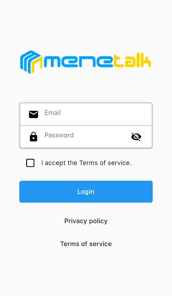172x296 pixels.
Task: Focus the Email input field
Action: click(x=86, y=114)
